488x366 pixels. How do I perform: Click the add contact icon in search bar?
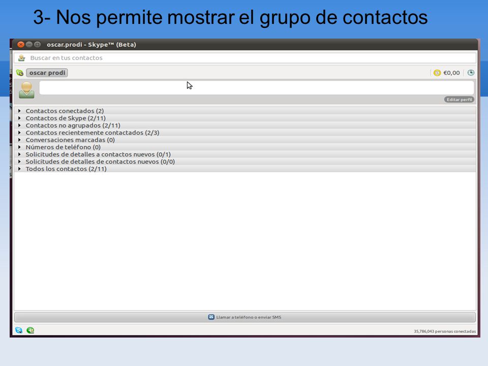(x=21, y=58)
